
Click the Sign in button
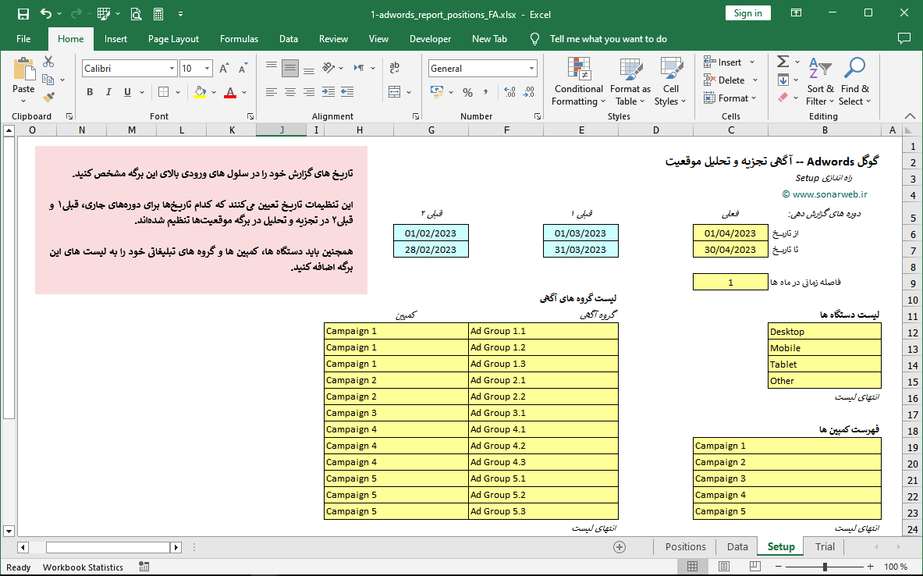747,13
